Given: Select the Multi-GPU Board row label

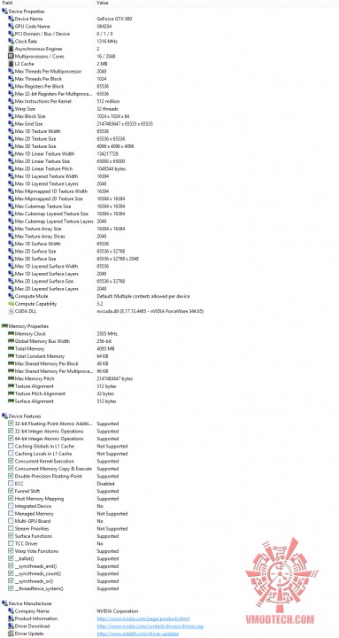Looking at the screenshot, I should coord(33,521).
